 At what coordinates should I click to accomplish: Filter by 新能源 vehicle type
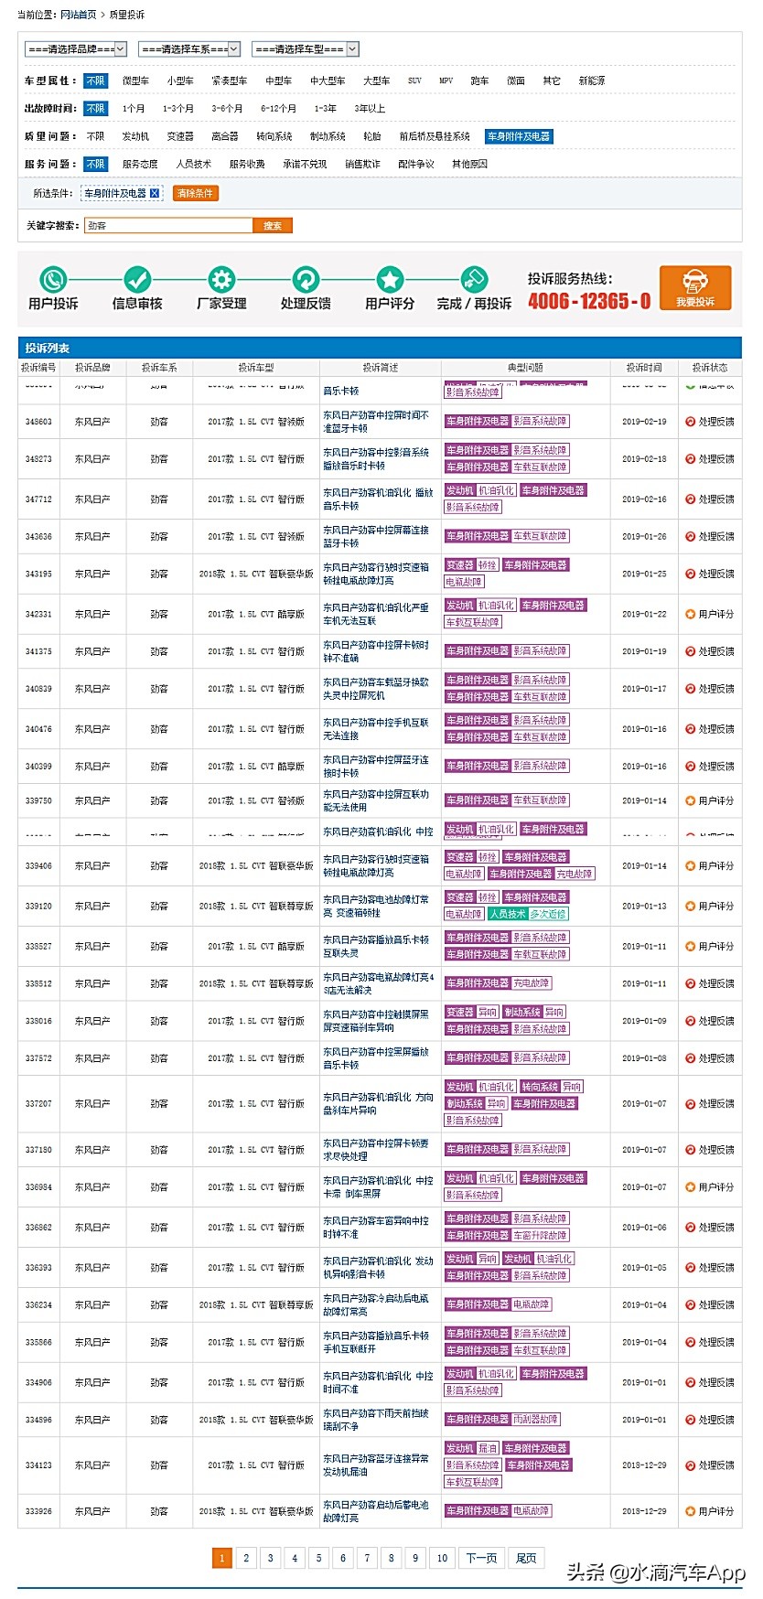(592, 80)
